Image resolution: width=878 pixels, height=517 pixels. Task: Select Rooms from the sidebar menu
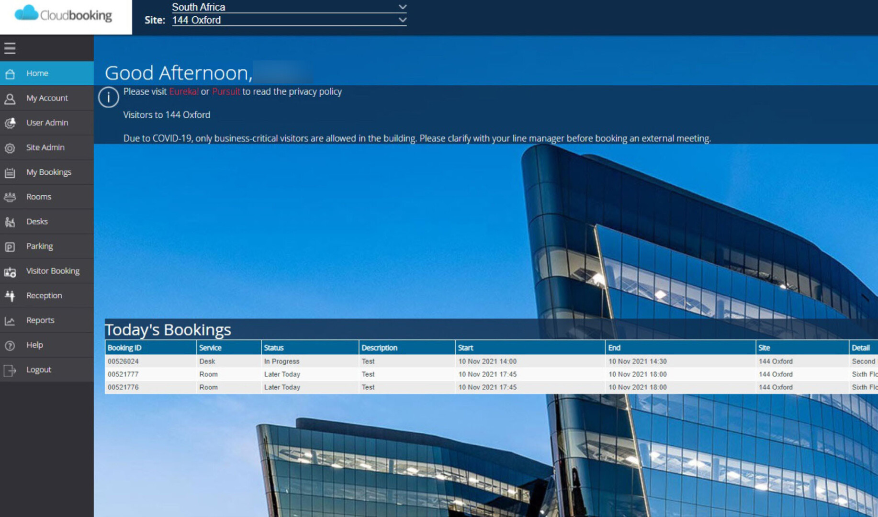(x=38, y=197)
